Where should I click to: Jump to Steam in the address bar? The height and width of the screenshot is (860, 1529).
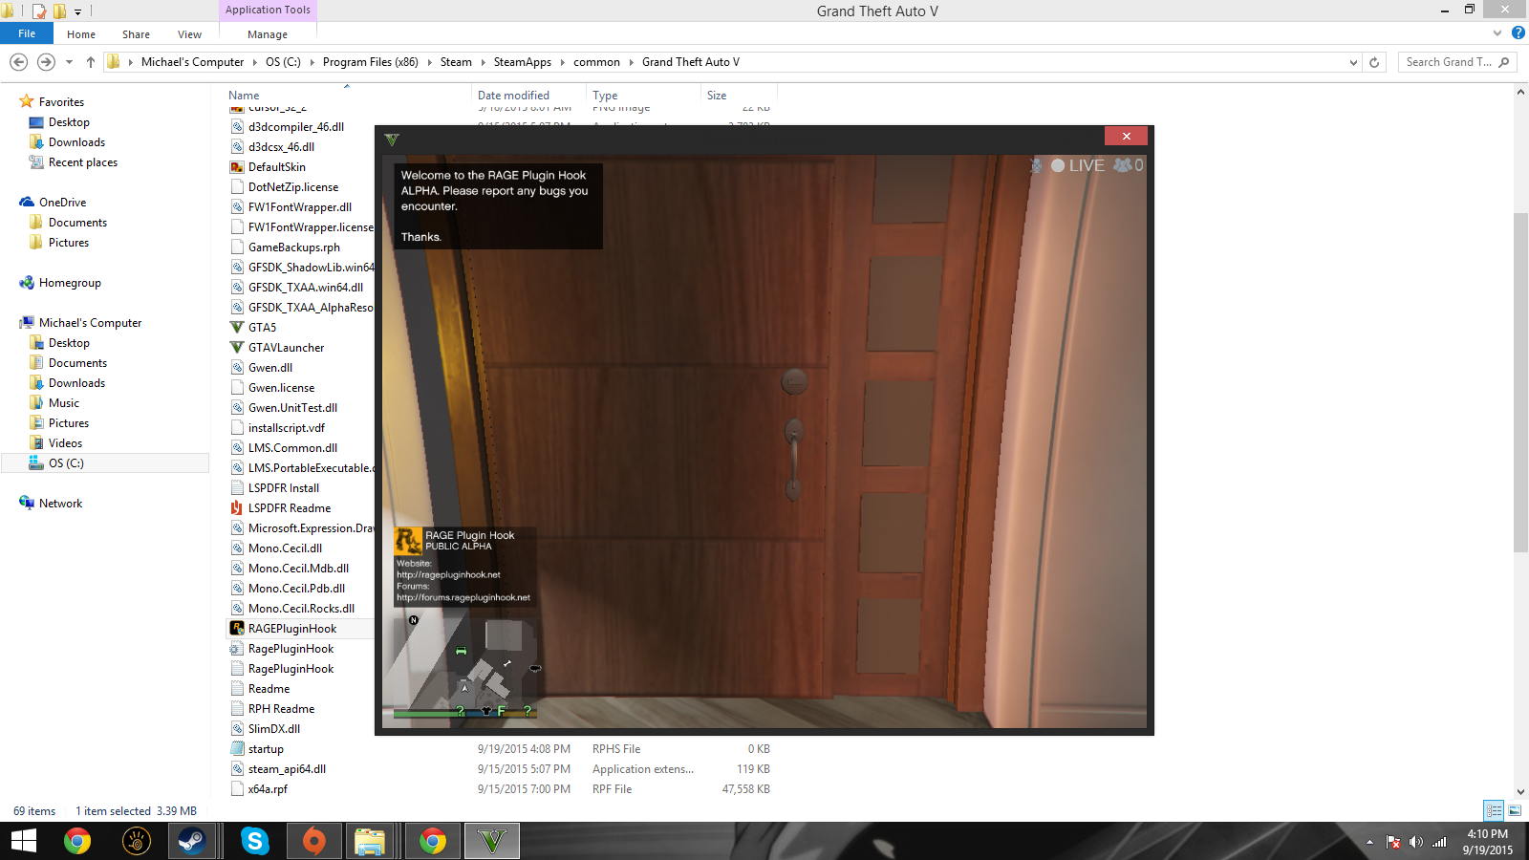[x=456, y=62]
